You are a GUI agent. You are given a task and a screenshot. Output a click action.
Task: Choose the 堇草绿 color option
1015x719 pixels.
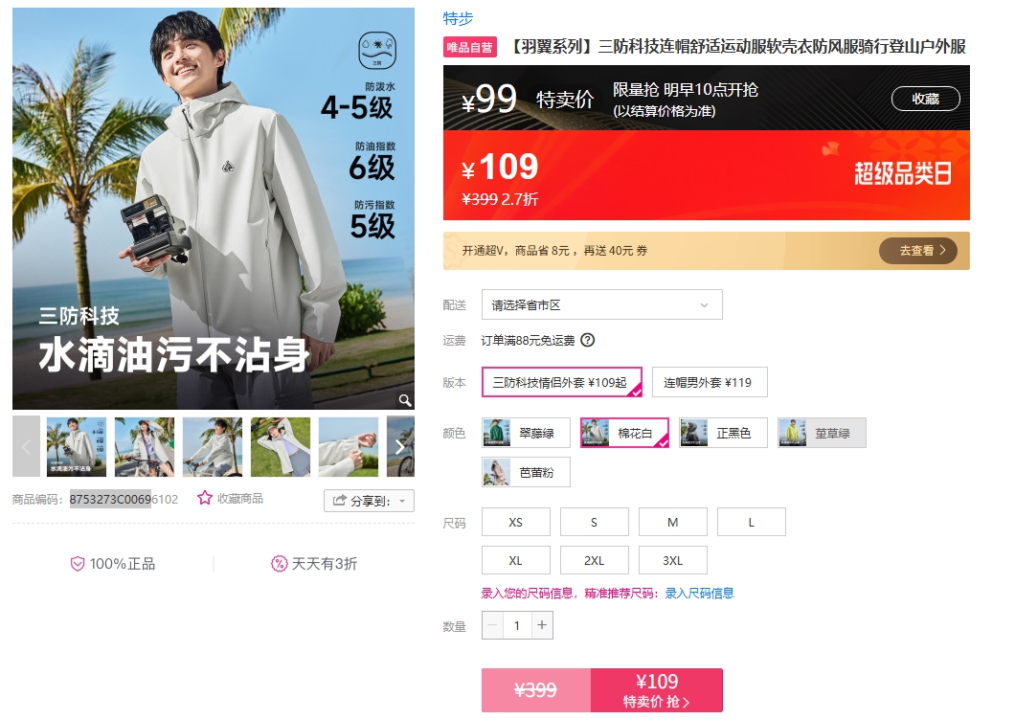pos(822,433)
